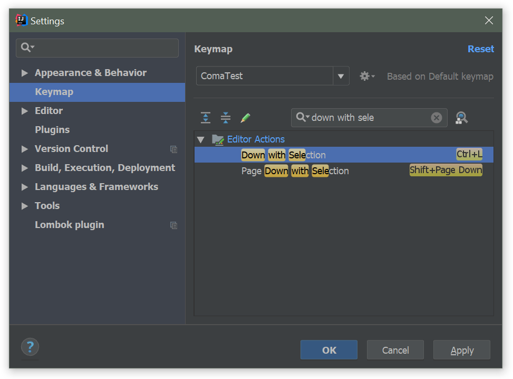Click 'Based on Default keymap' text
The image size is (513, 379).
pyautogui.click(x=440, y=77)
